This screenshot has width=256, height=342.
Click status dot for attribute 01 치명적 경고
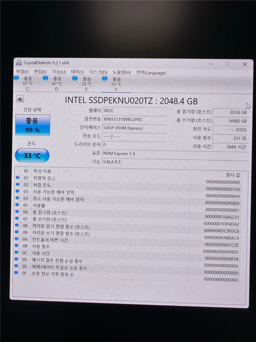(18, 178)
